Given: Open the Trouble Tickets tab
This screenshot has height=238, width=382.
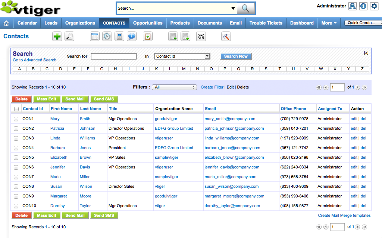Looking at the screenshot, I should tap(266, 23).
